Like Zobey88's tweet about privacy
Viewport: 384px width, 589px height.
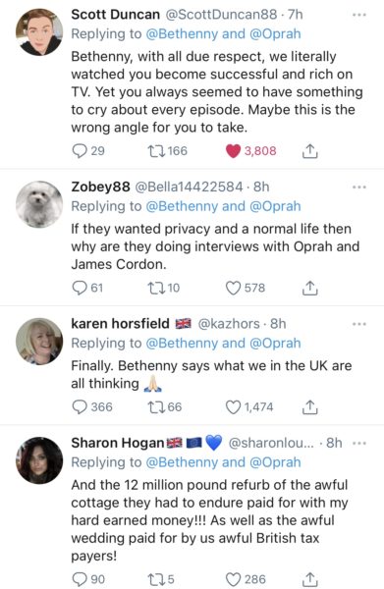(x=233, y=288)
